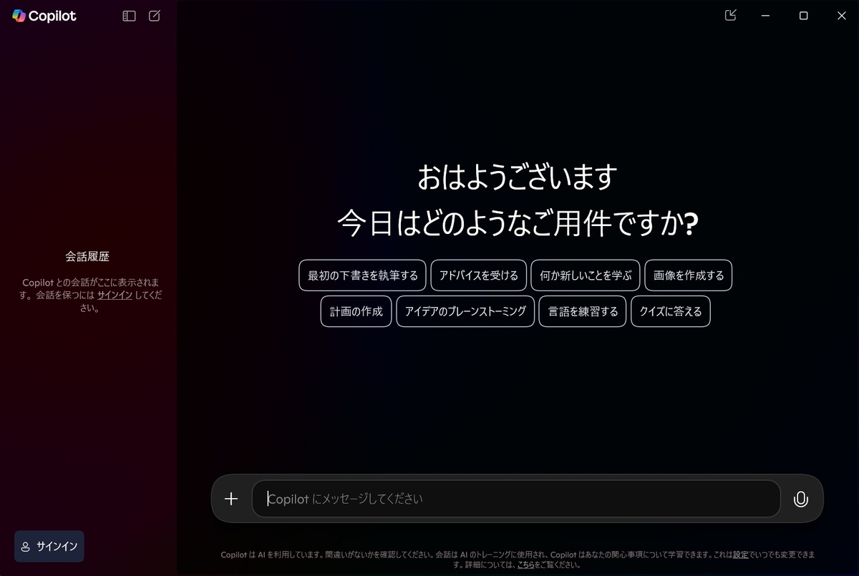This screenshot has height=576, width=859.
Task: Open the こちら details link in the footer
Action: (525, 565)
